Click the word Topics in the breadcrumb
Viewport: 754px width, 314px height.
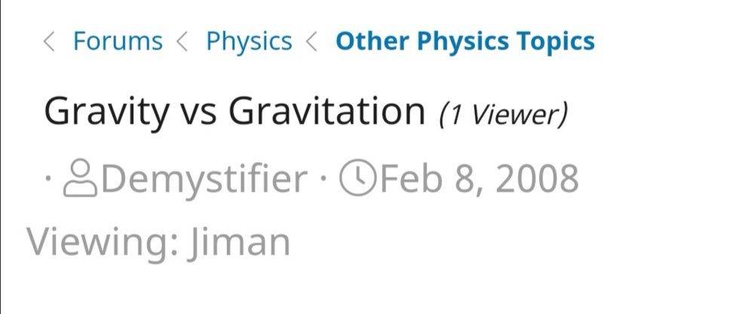pos(556,41)
